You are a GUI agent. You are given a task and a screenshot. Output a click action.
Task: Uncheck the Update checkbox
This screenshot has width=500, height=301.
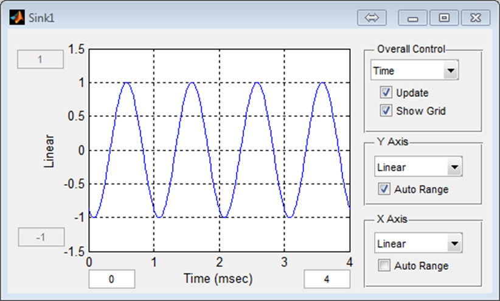pos(386,93)
